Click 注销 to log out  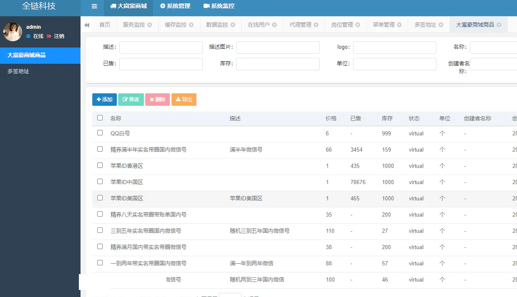click(x=58, y=36)
